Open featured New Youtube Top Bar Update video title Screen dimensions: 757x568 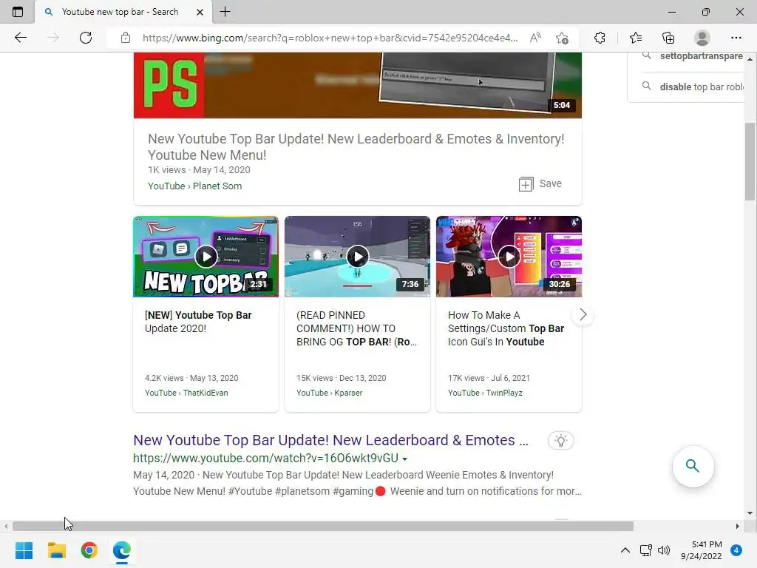[x=356, y=147]
